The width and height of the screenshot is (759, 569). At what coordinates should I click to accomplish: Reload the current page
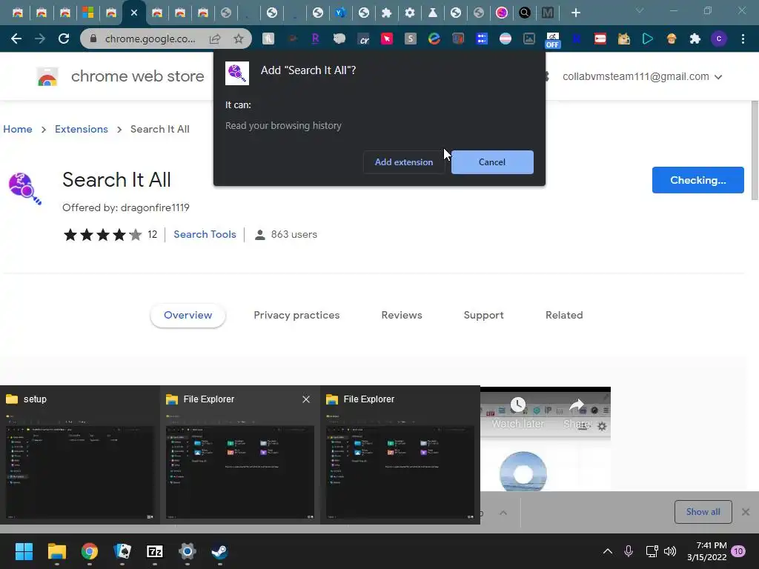click(x=64, y=39)
